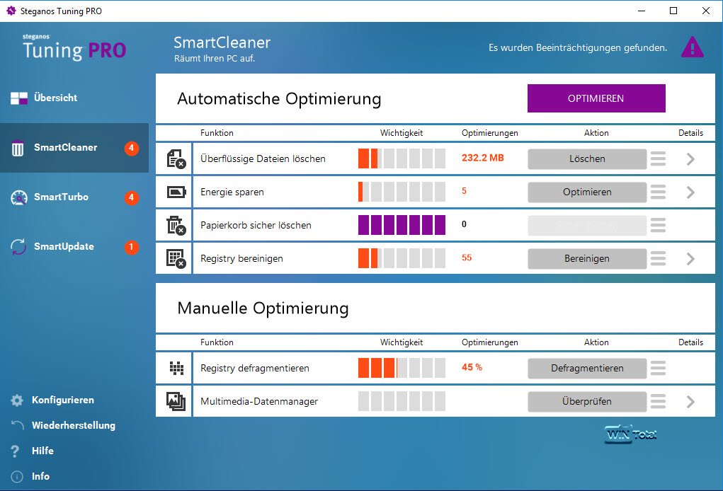Open the Info page
Image resolution: width=723 pixels, height=491 pixels.
coord(40,477)
